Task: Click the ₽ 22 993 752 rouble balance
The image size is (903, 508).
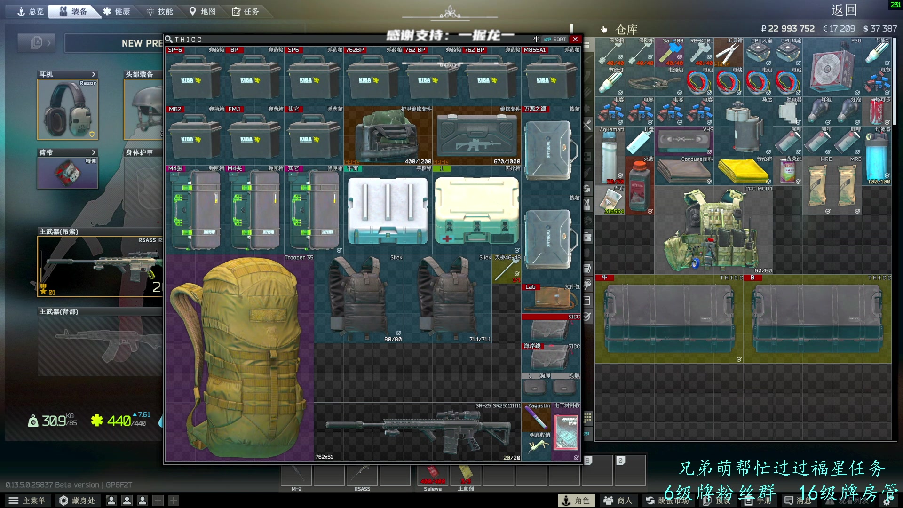Action: coord(788,29)
